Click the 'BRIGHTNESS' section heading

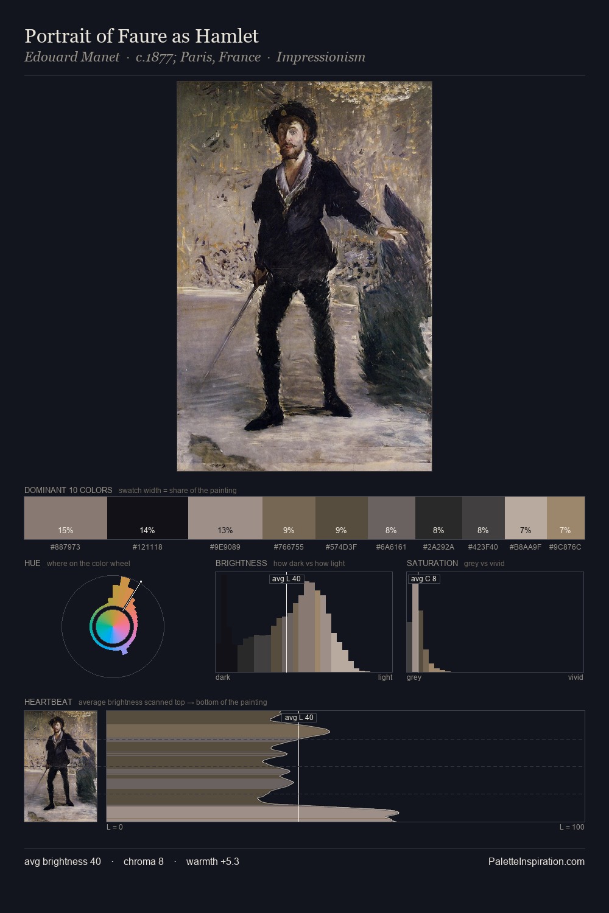pos(241,563)
